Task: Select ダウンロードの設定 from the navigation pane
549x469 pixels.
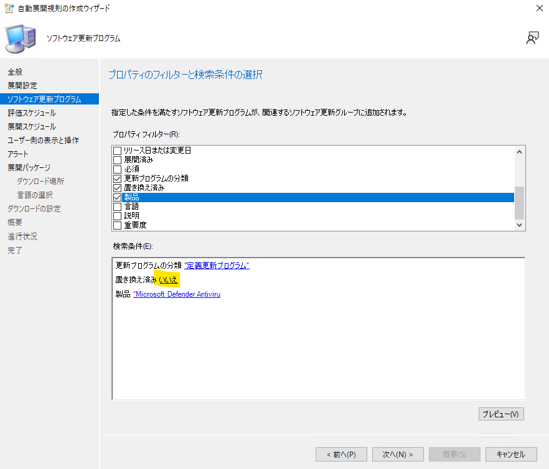Action: [x=35, y=209]
